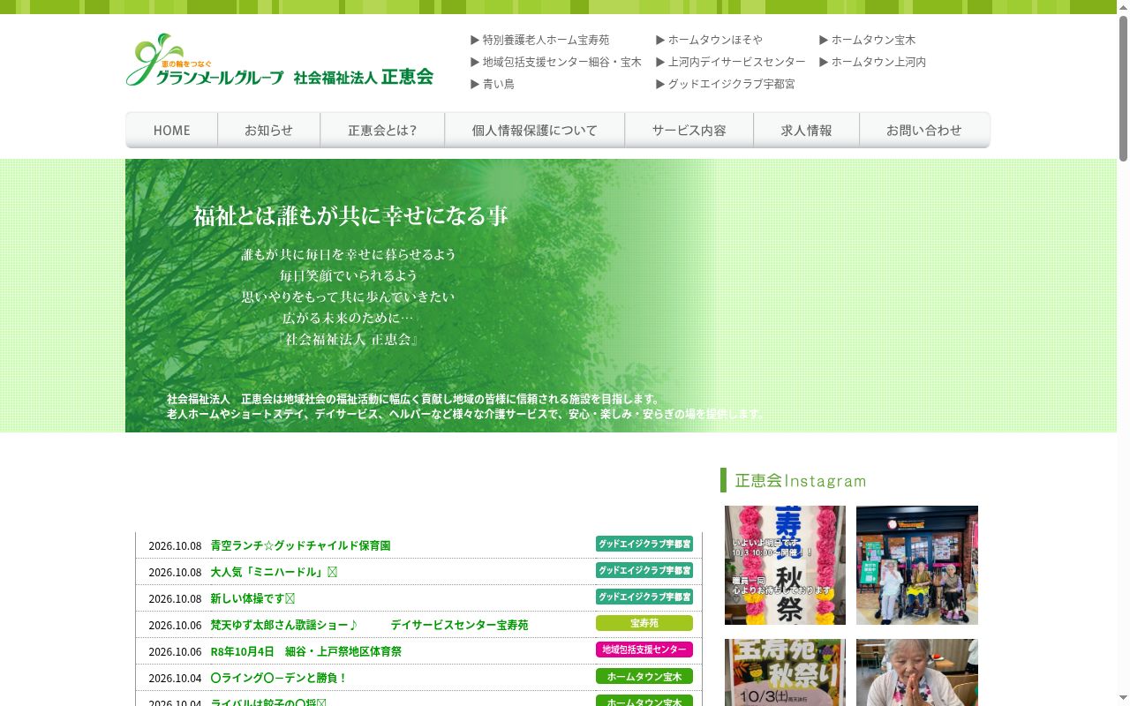This screenshot has height=706, width=1130.
Task: Open the 大人気「ミニハードル」 news post
Action: coord(274,572)
